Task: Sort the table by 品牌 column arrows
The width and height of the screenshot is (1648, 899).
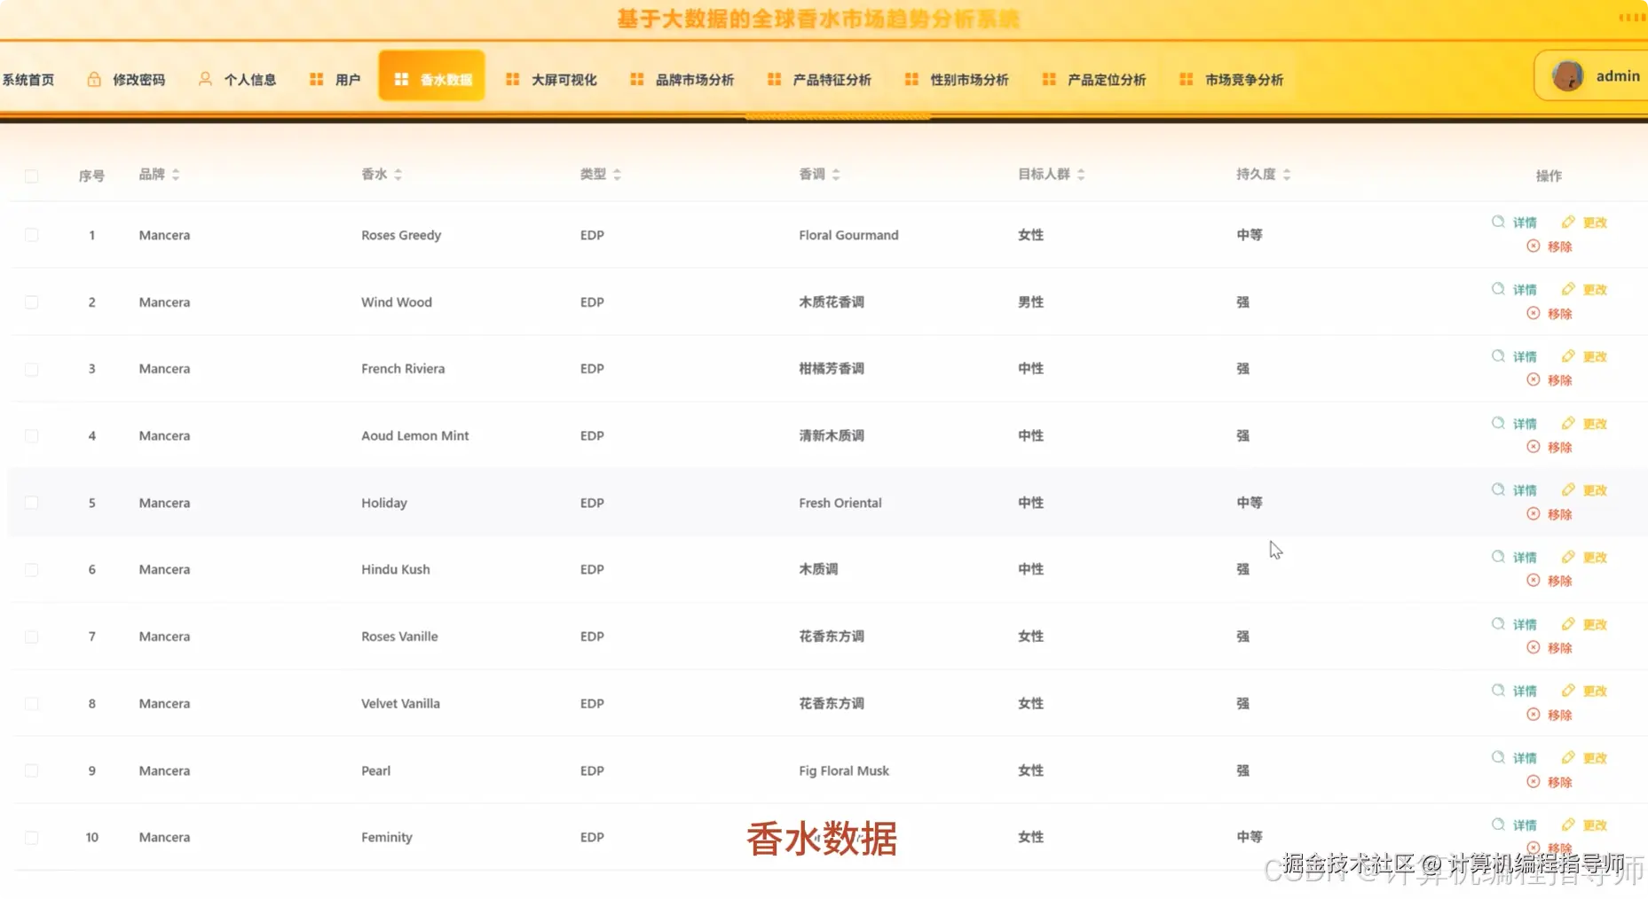Action: point(177,174)
